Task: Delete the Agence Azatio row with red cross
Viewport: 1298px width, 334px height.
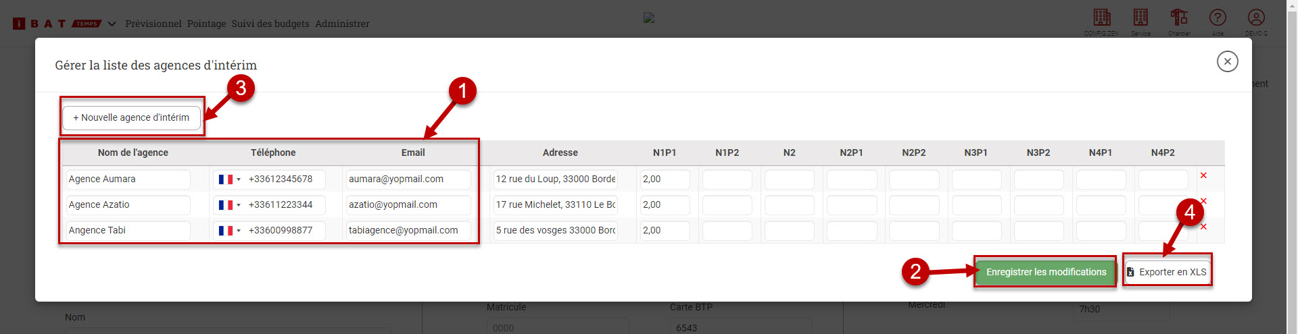Action: (x=1203, y=201)
